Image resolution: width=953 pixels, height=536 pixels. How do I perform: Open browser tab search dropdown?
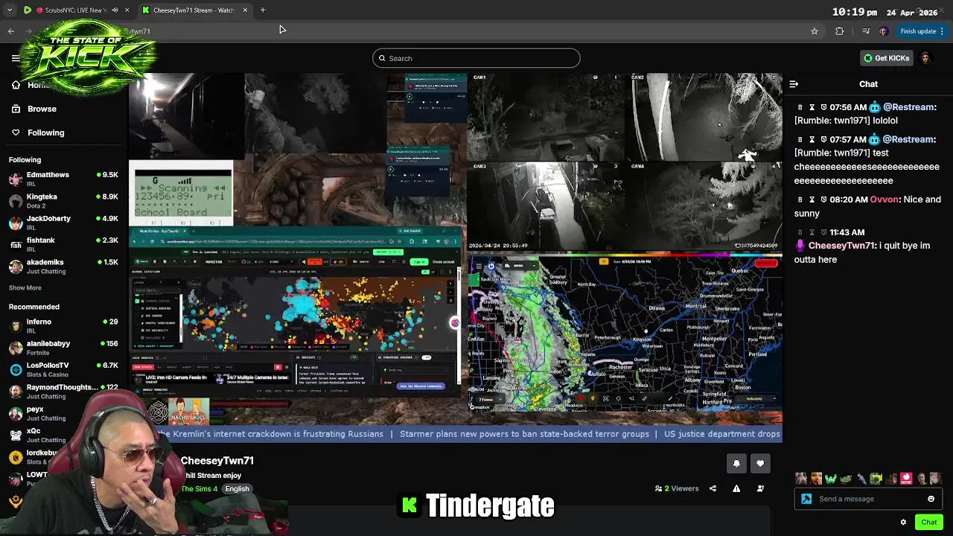[x=10, y=10]
